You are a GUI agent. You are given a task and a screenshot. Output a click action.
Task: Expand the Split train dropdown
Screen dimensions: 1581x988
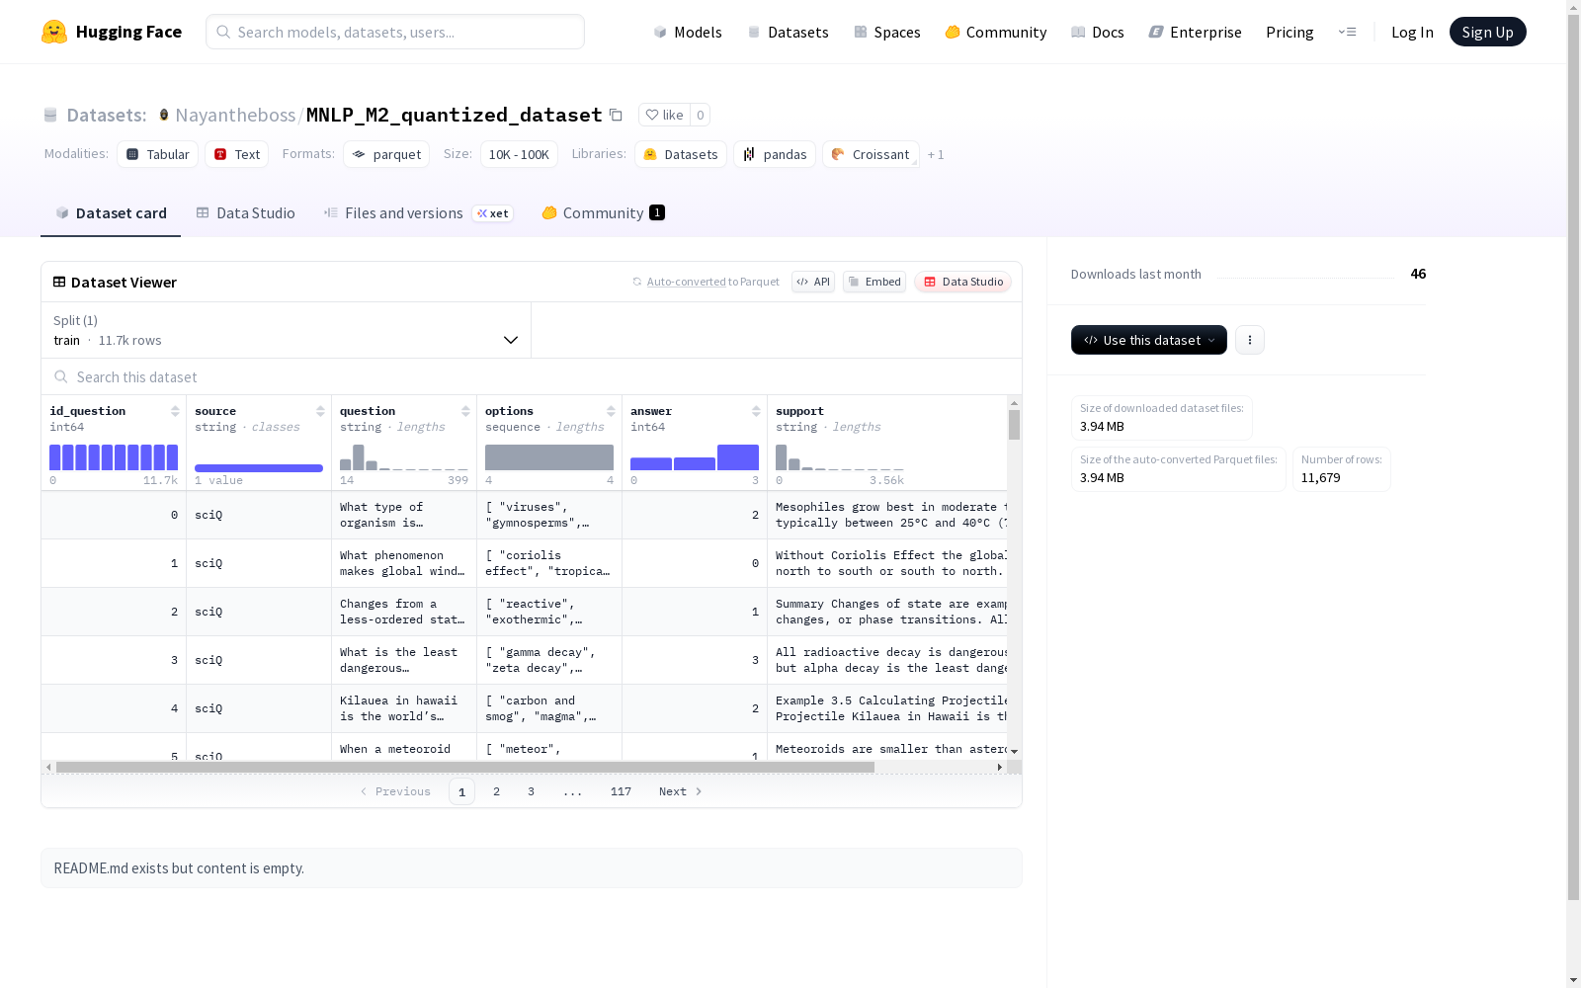287,330
